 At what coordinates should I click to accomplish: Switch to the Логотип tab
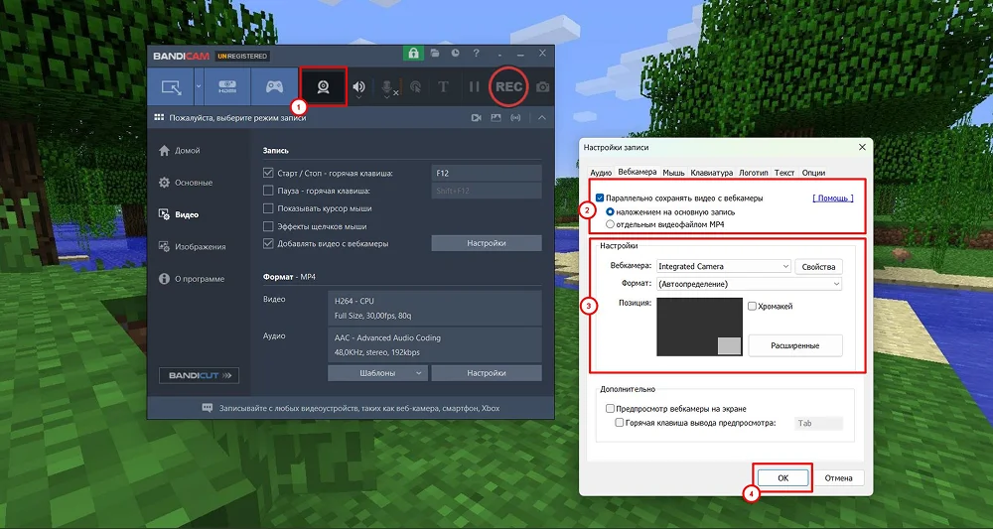(x=754, y=172)
